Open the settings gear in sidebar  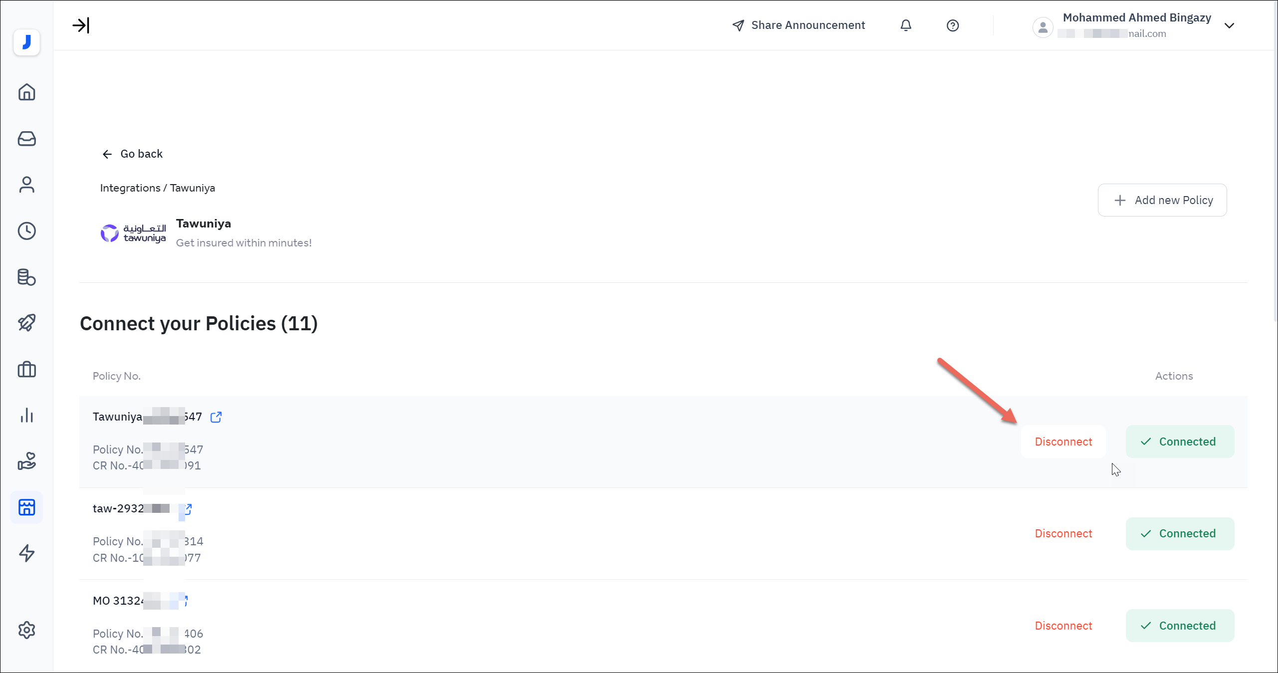tap(27, 630)
